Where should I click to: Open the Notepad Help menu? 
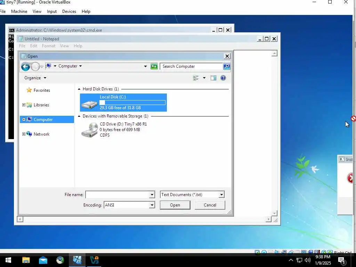78,46
